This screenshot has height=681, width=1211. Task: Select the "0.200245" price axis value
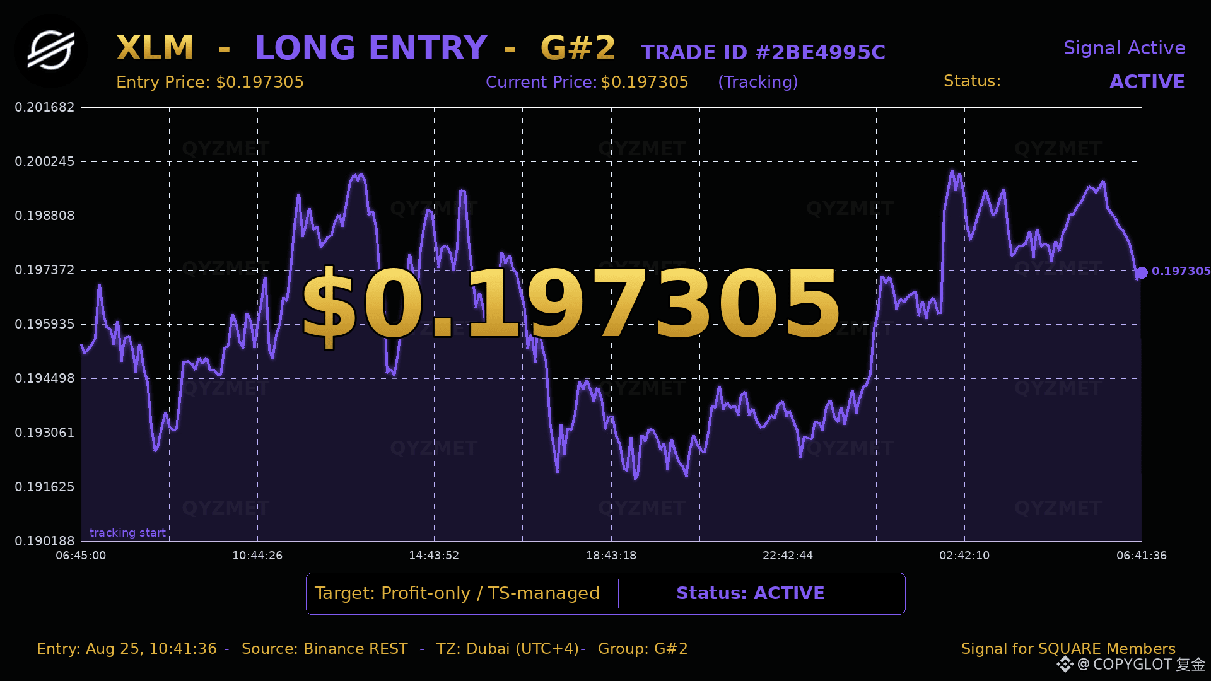click(45, 161)
